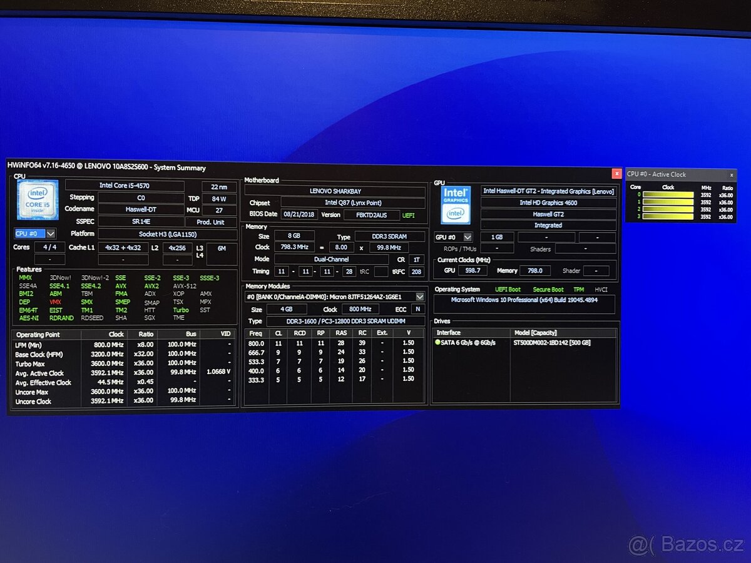751x563 pixels.
Task: Click the Core 0 yellow clock bar
Action: point(668,195)
